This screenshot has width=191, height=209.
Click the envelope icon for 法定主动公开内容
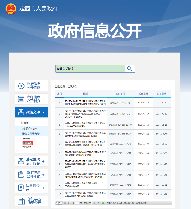[x=21, y=161]
